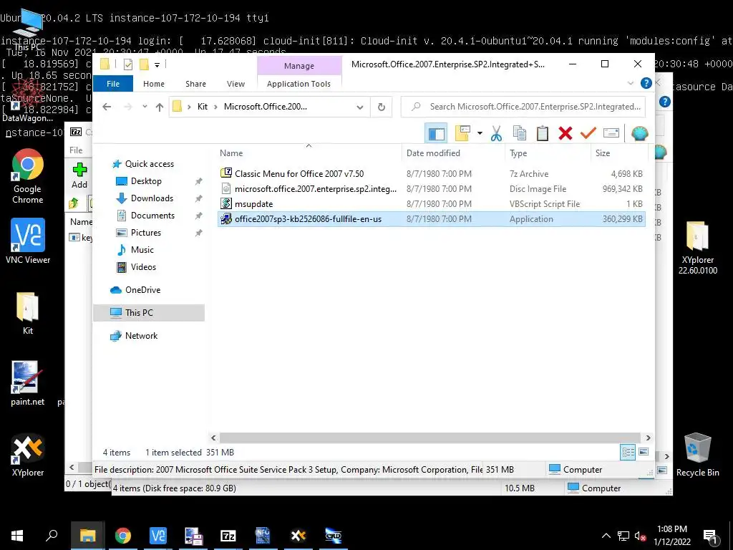This screenshot has height=550, width=733.
Task: Click the red X Delete icon
Action: (x=565, y=133)
